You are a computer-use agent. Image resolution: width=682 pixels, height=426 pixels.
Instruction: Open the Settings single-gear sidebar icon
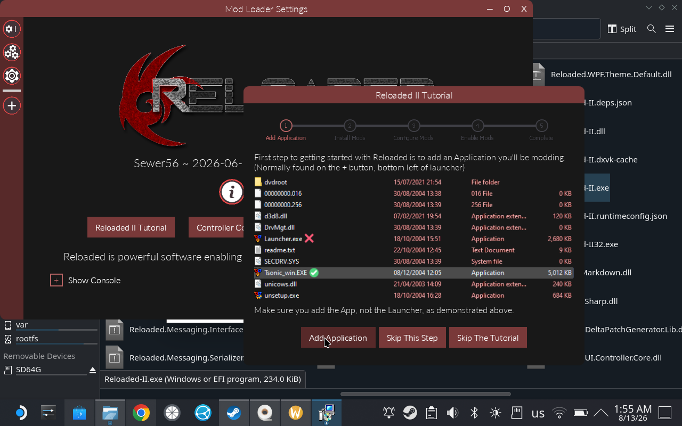pos(12,76)
